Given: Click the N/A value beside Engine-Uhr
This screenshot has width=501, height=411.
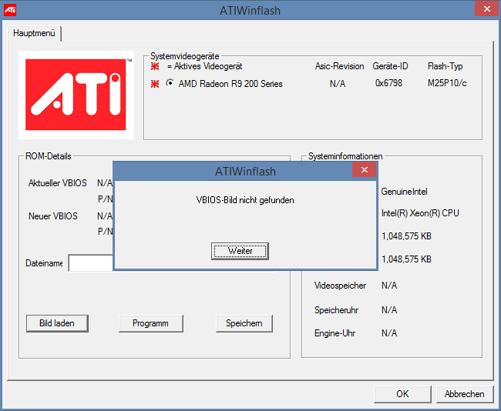Looking at the screenshot, I should point(389,333).
